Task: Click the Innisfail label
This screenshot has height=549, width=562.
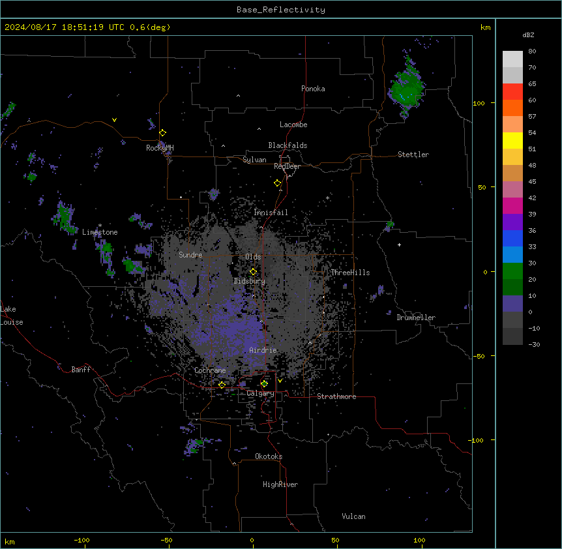Action: click(x=271, y=213)
